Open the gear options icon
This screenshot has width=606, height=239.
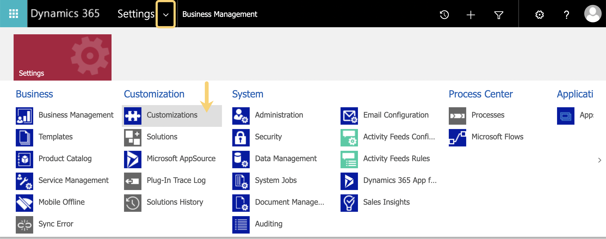tap(539, 15)
